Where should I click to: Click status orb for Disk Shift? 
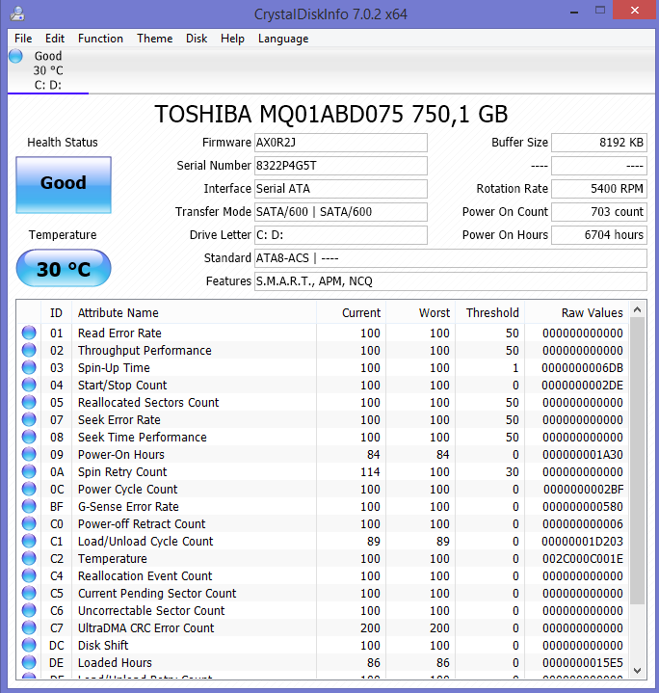click(29, 645)
